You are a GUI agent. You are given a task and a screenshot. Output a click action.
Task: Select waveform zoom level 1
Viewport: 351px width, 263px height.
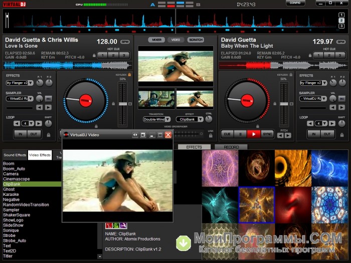[341, 15]
